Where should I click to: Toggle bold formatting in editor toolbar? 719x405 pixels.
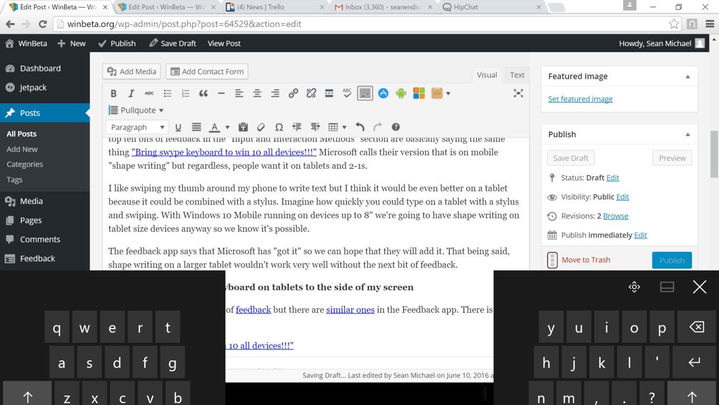113,93
